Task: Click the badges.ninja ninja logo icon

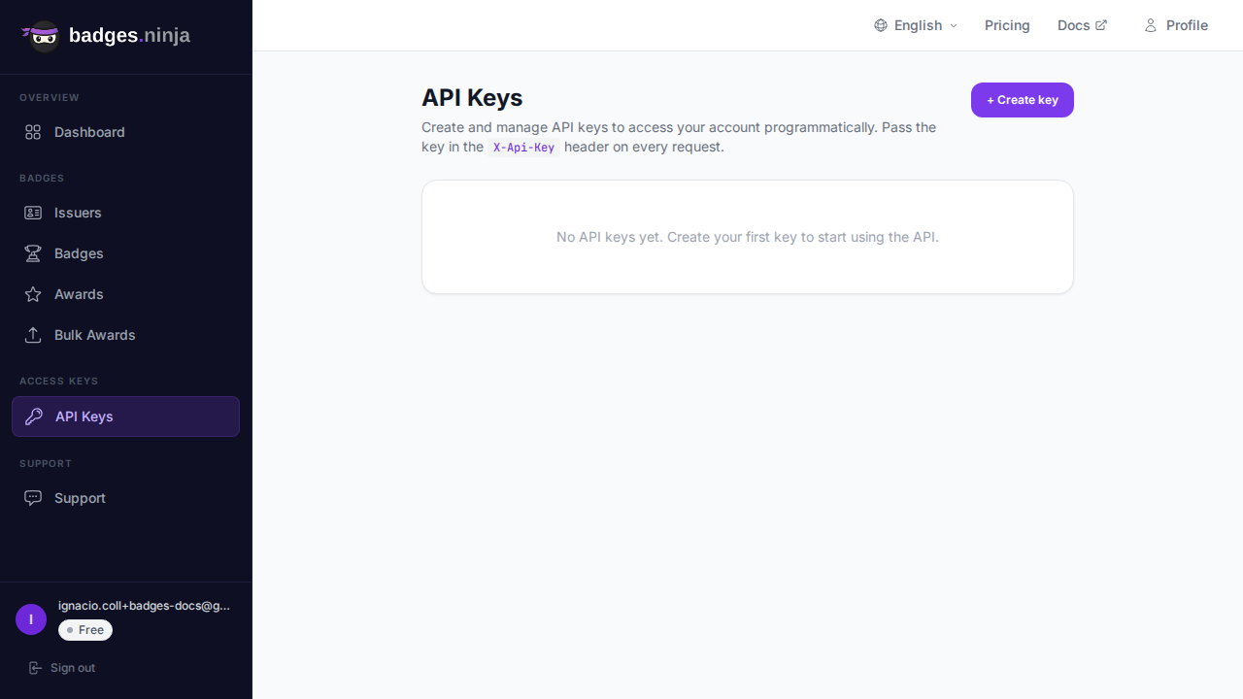Action: (x=42, y=36)
